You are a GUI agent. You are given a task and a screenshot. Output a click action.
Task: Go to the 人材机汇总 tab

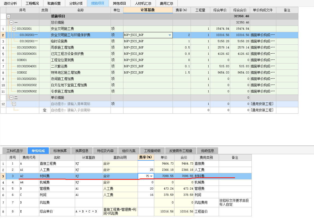[143, 3]
